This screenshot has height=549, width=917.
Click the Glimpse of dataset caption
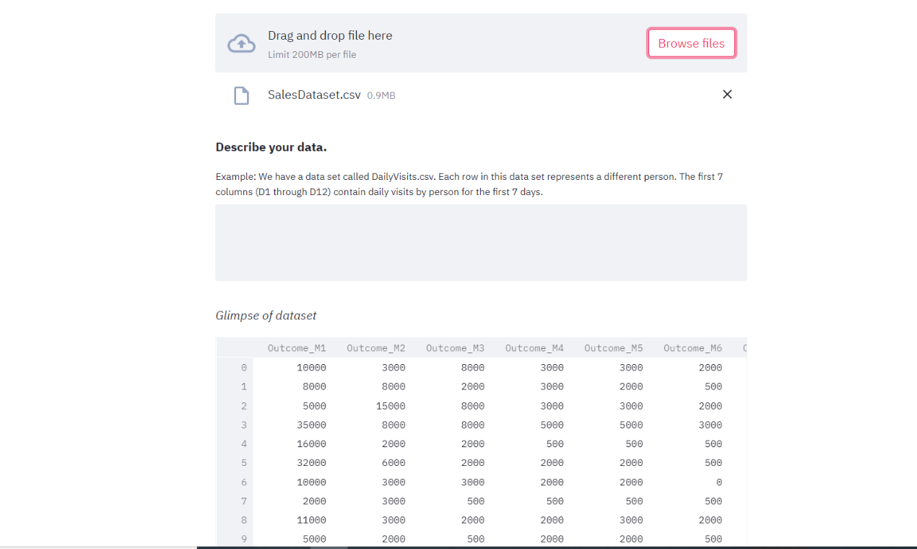266,316
